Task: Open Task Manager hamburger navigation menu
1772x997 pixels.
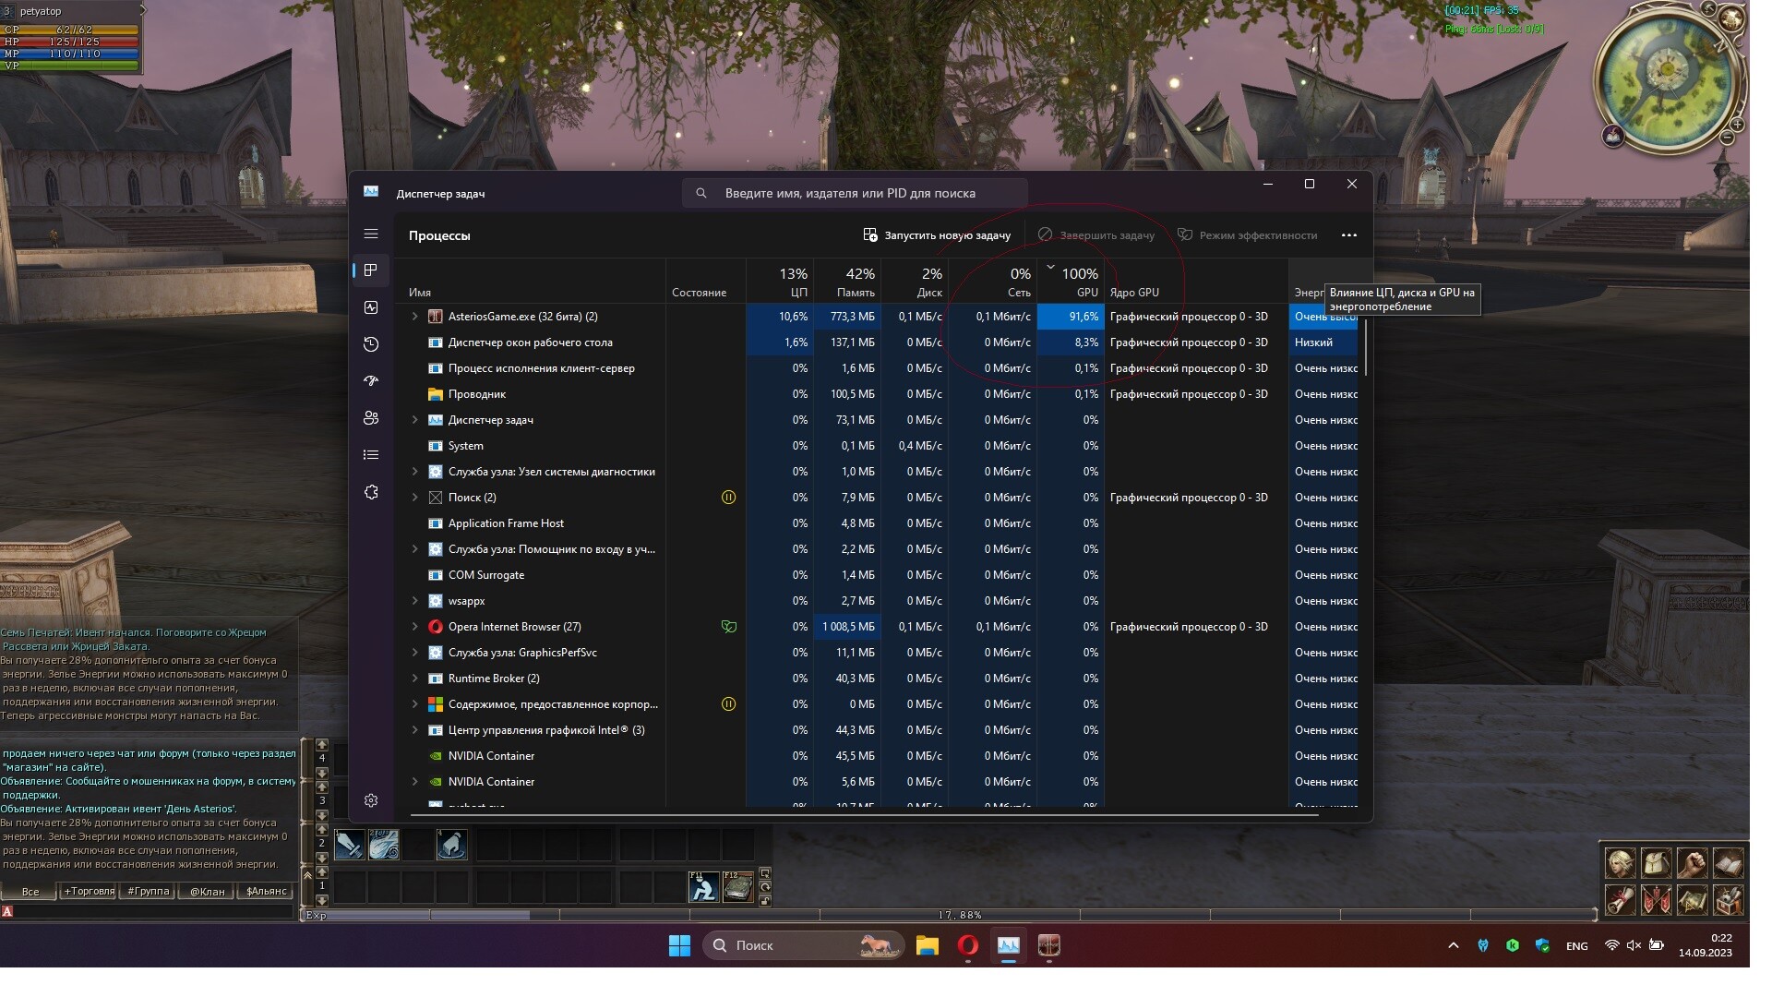Action: tap(371, 234)
